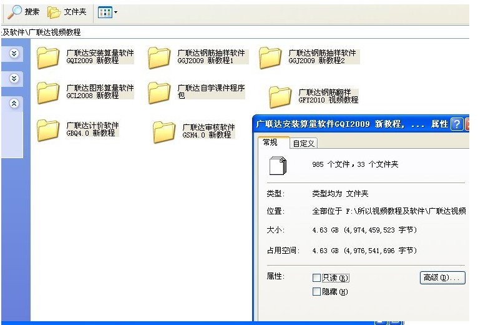Select folder icon for GGJ2009 新教程1

[x=159, y=57]
